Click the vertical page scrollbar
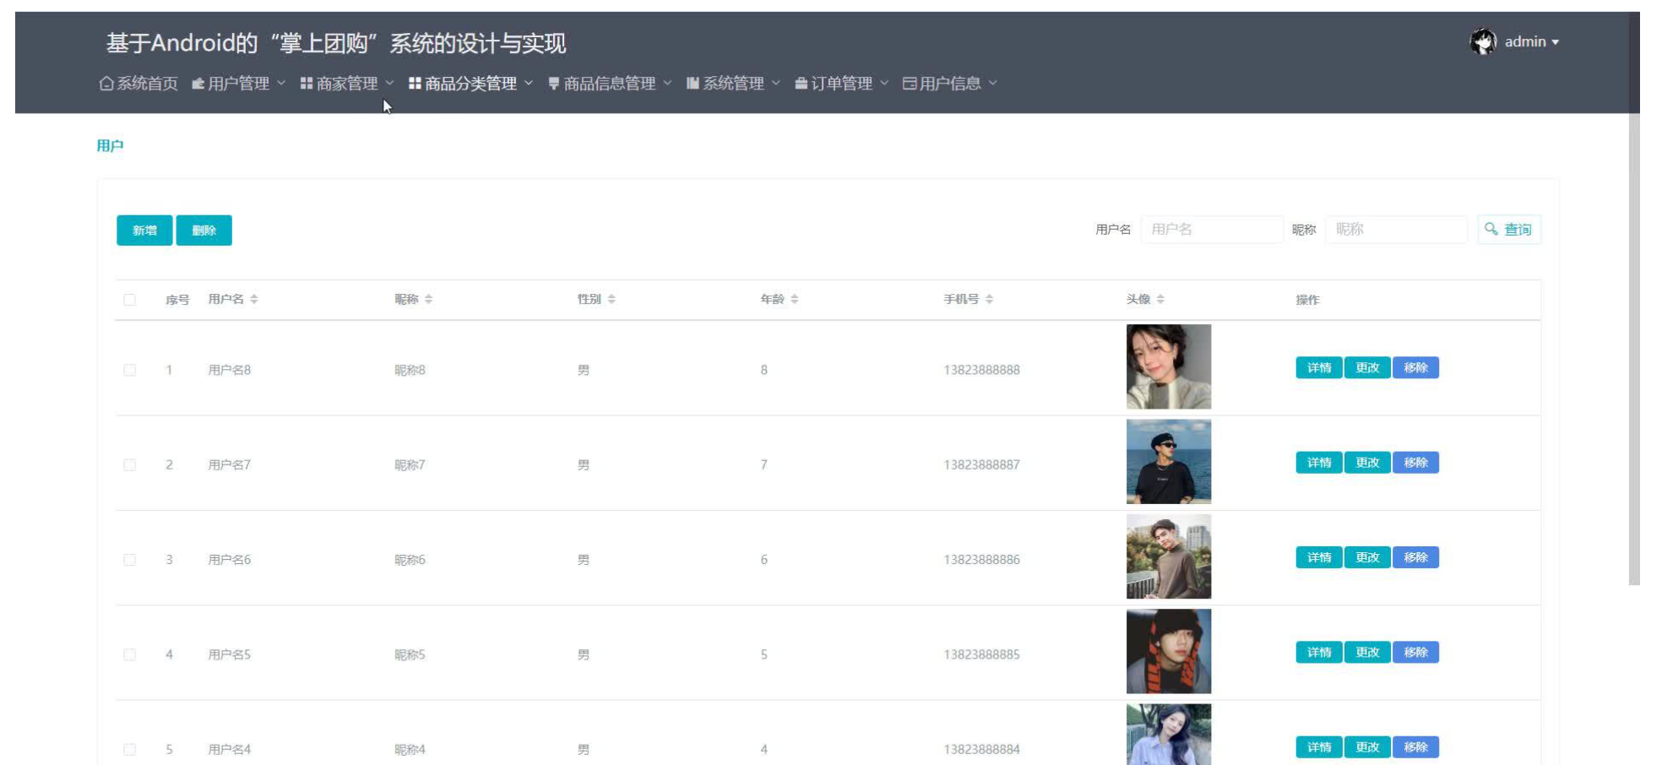Image resolution: width=1662 pixels, height=765 pixels. [1634, 298]
